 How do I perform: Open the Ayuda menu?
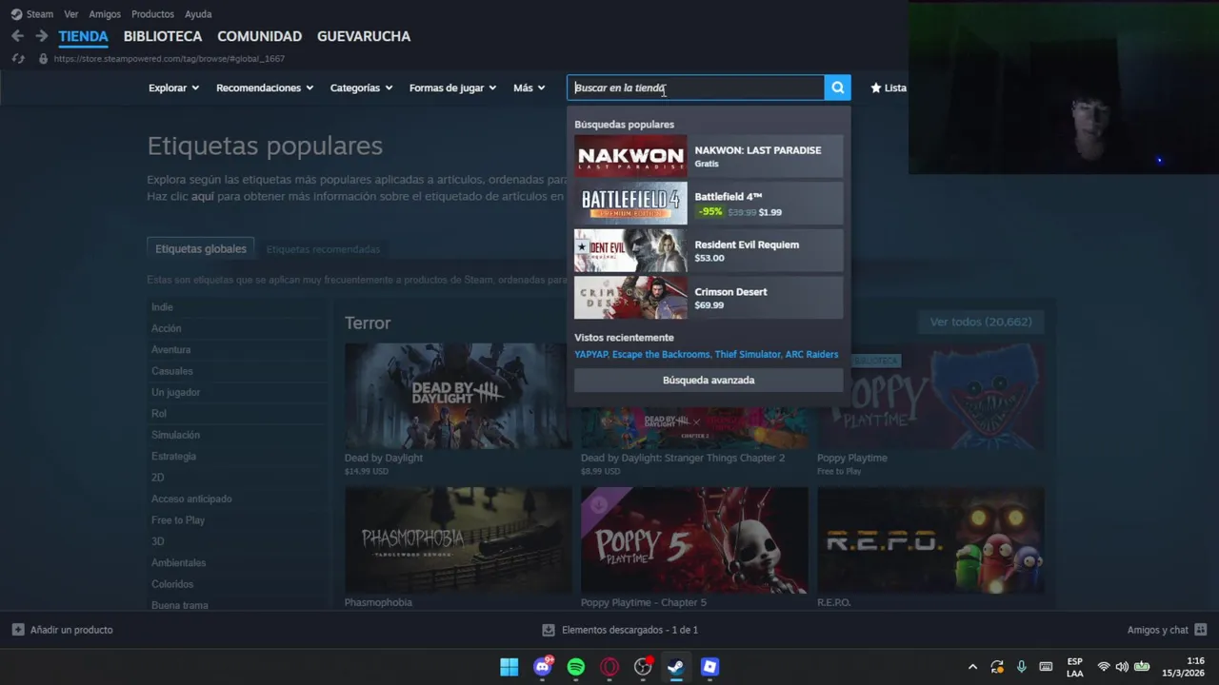tap(198, 14)
